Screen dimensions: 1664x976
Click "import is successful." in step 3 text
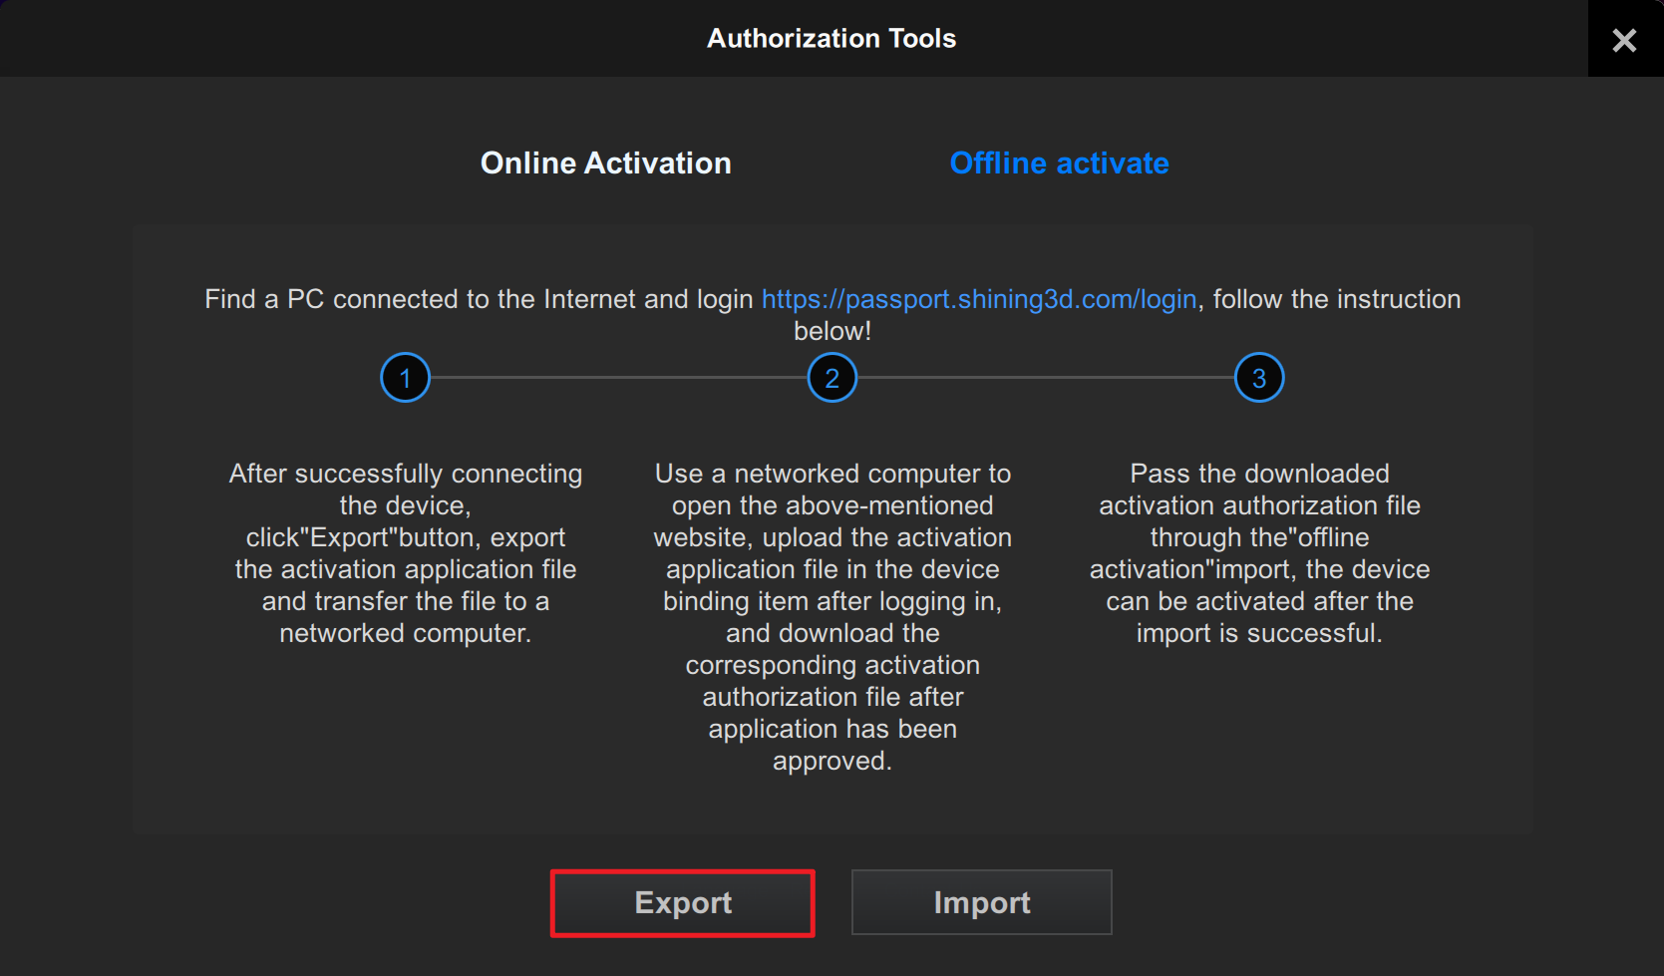click(x=1258, y=634)
